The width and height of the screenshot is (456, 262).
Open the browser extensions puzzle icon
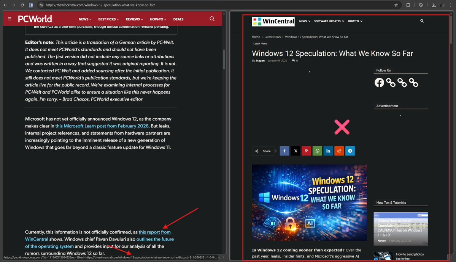coord(408,5)
